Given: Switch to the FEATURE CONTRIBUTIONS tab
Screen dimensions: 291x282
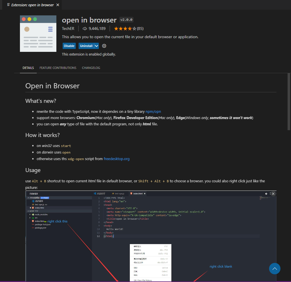Looking at the screenshot, I should (x=58, y=68).
